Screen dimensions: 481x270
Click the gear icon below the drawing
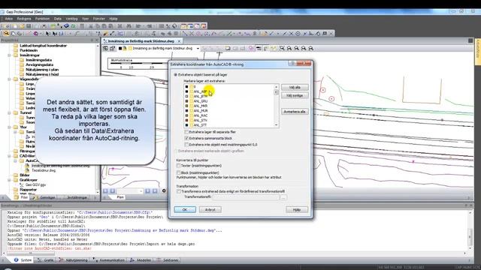(164, 191)
